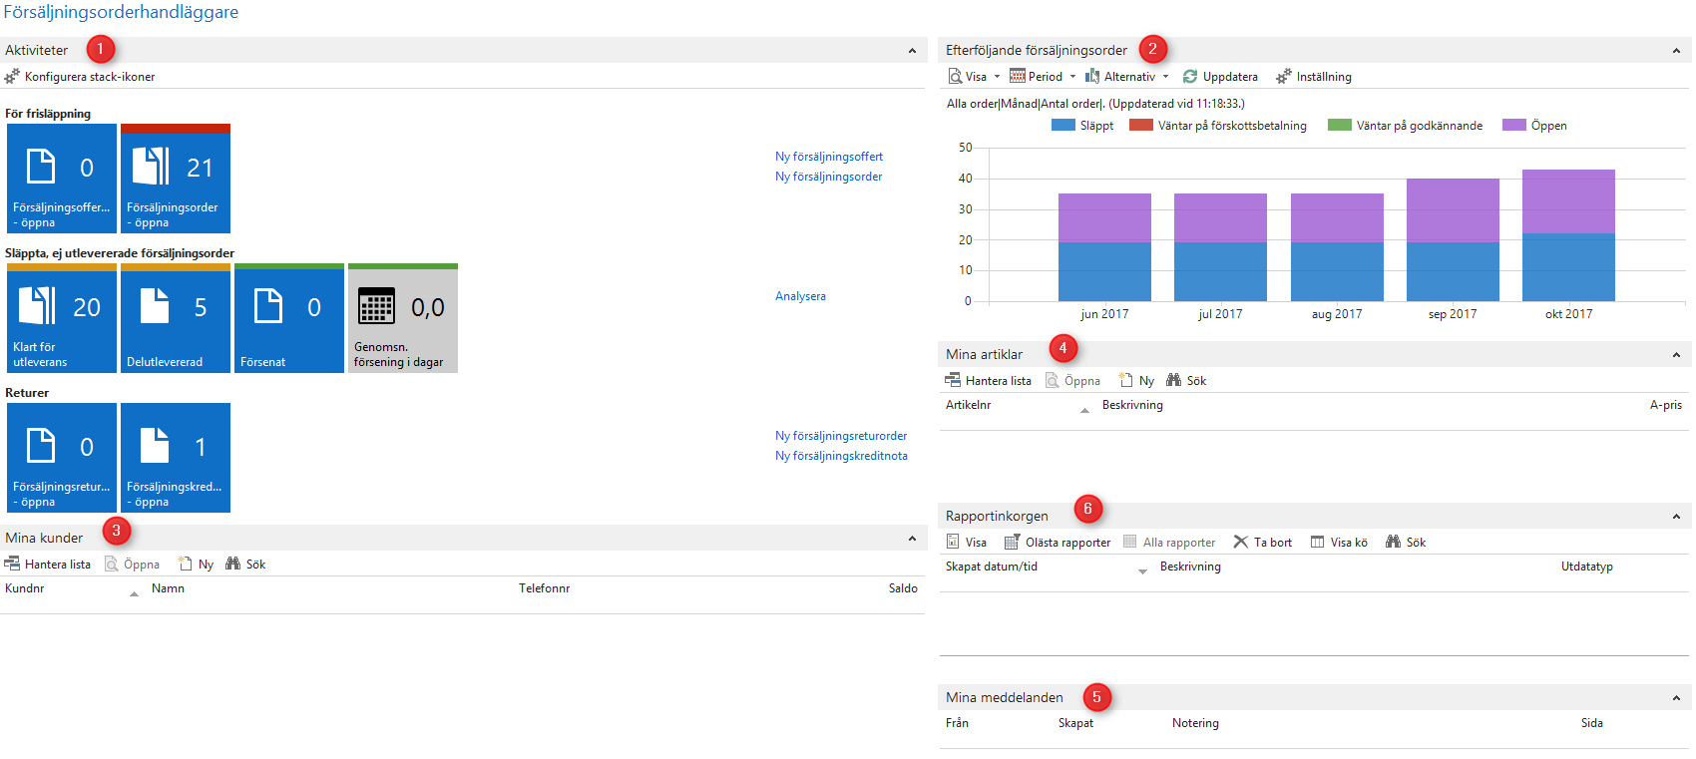Sort by Namn column in Mina kunder
This screenshot has width=1696, height=759.
pyautogui.click(x=168, y=588)
